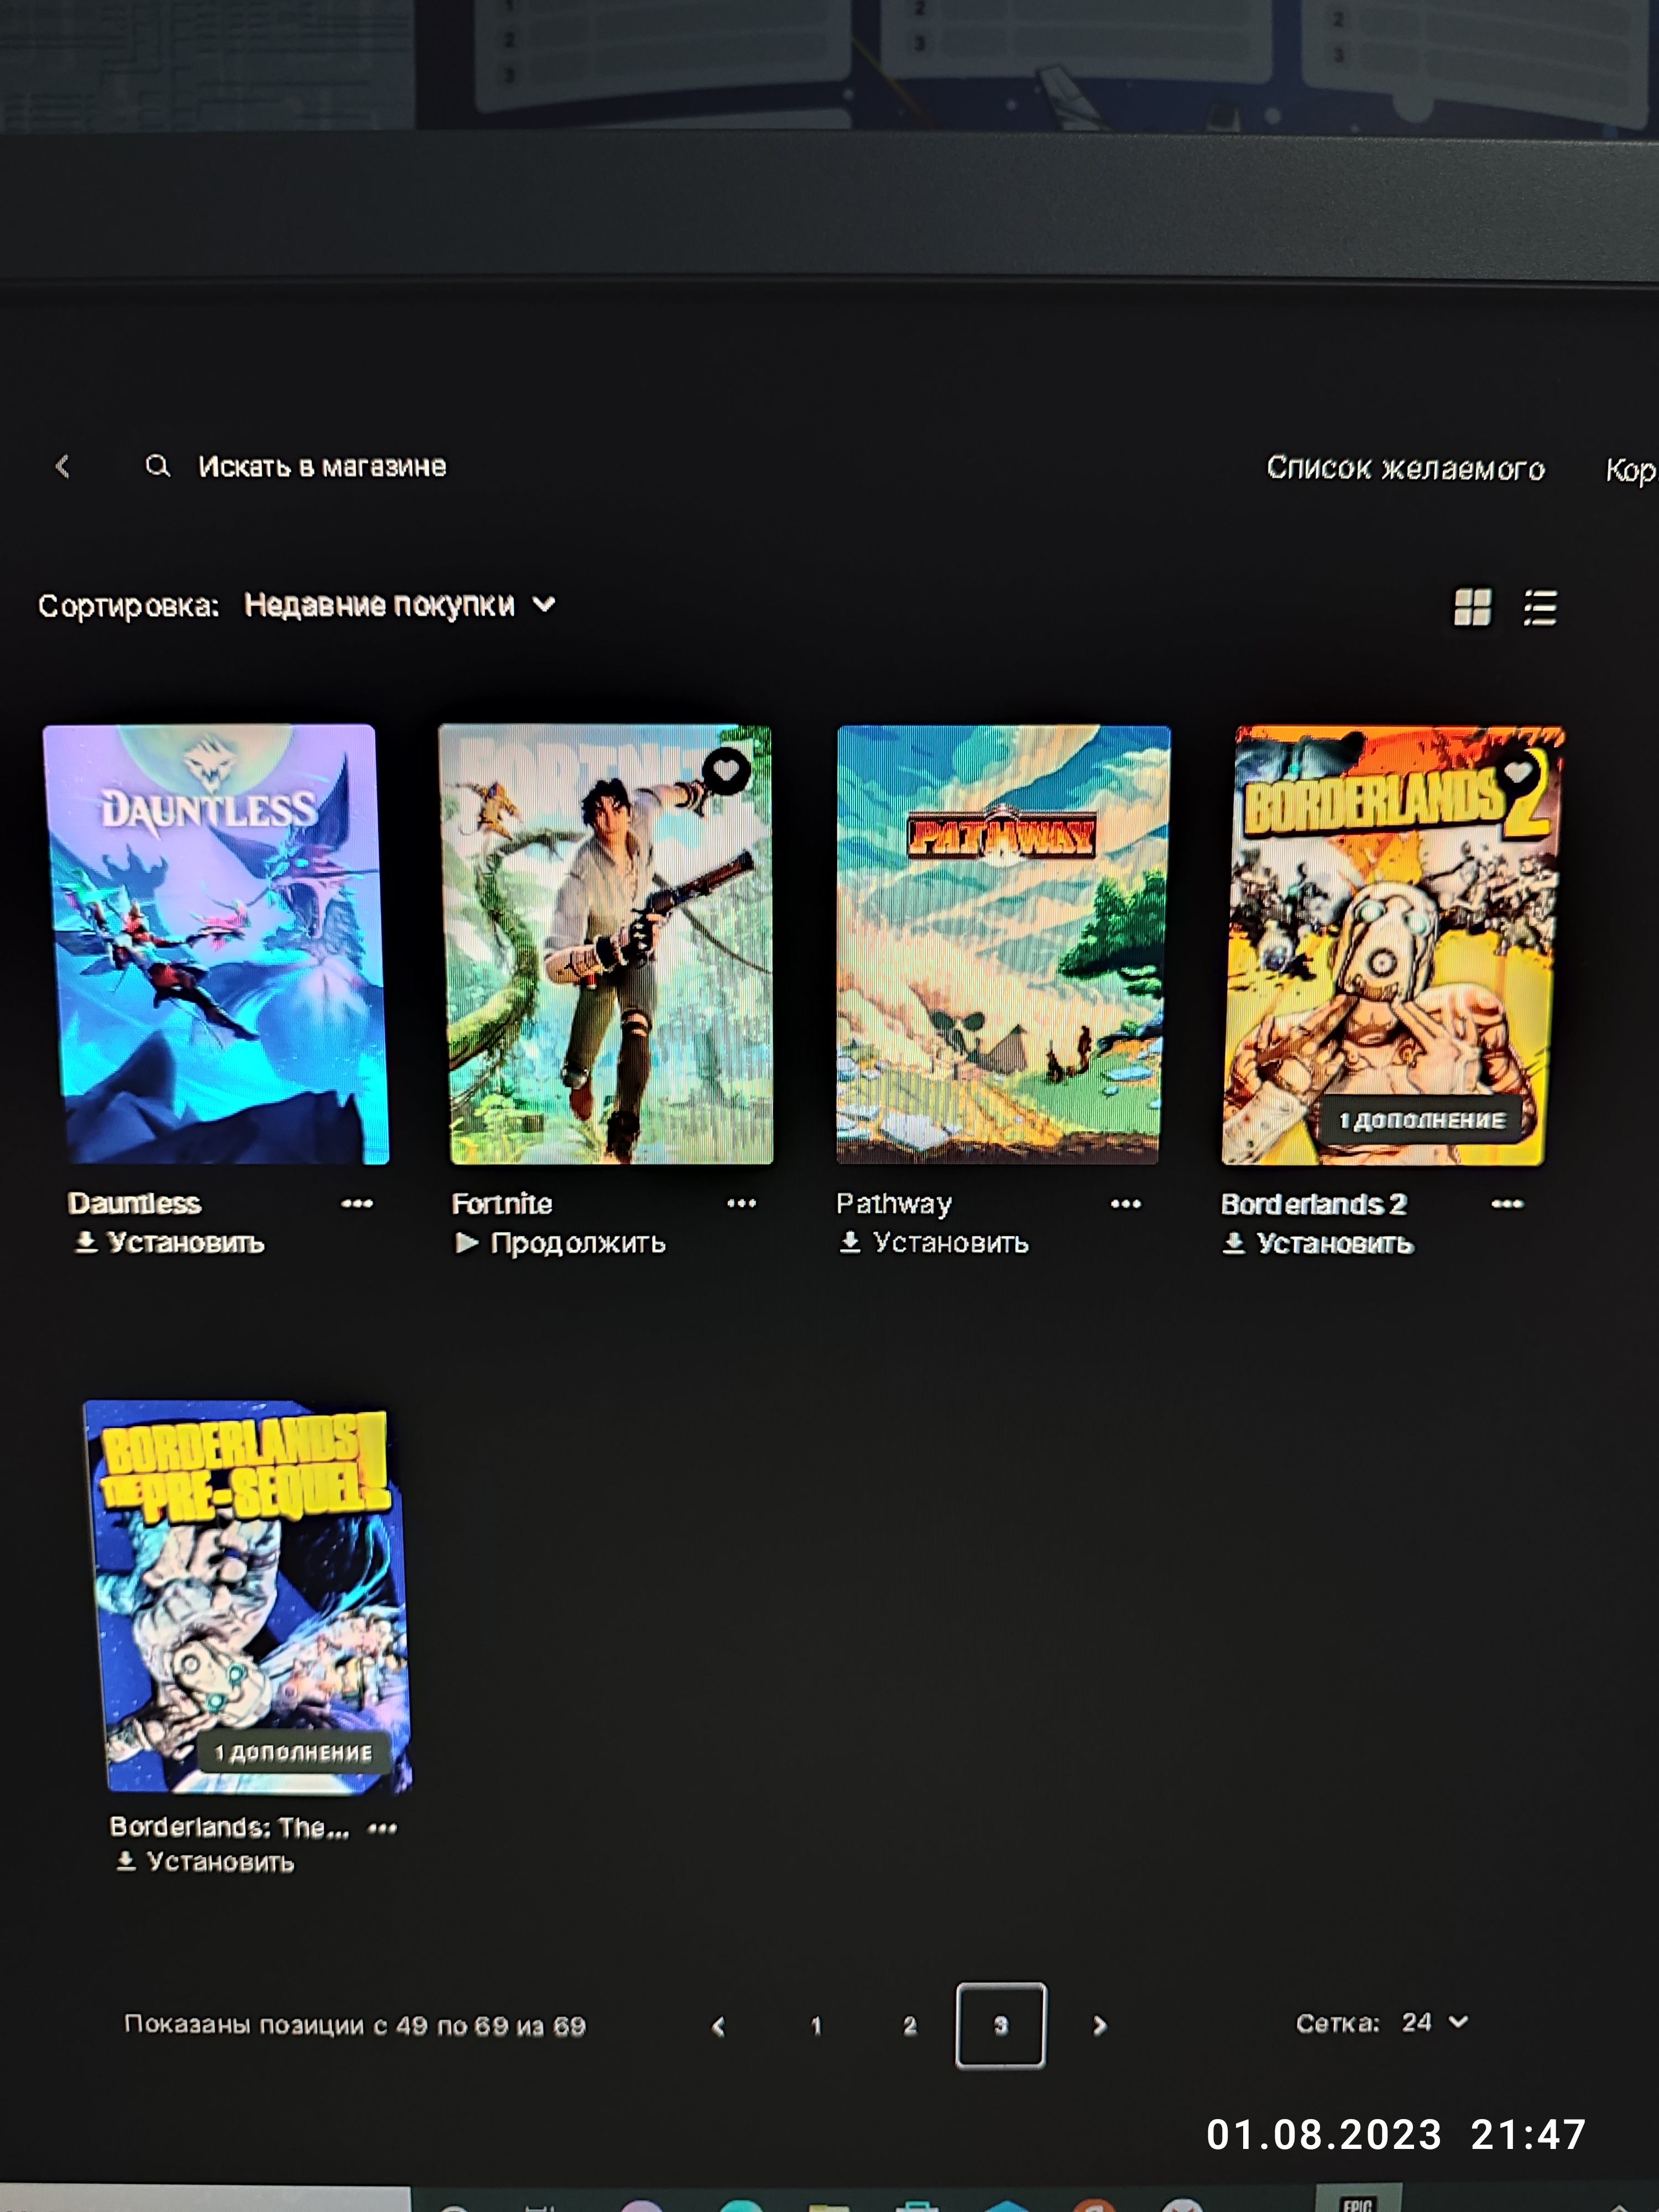Click '1 дополнение' badge on Borderlands: The Pre-Sequel
Image resolution: width=1659 pixels, height=2212 pixels.
tap(293, 1752)
